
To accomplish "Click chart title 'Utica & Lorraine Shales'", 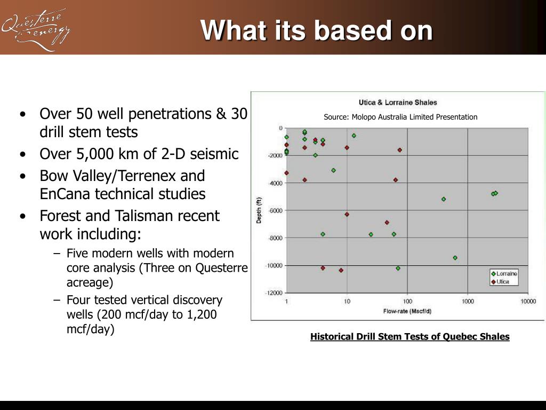I will point(398,102).
